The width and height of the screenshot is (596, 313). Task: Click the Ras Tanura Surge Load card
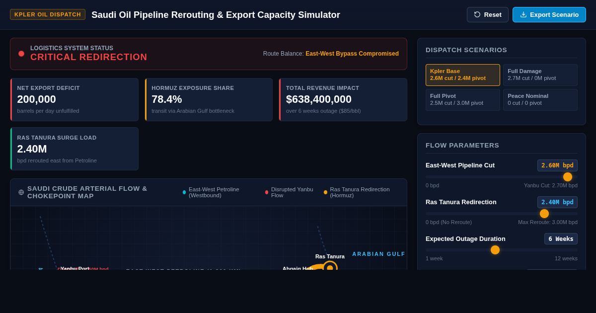(74, 149)
